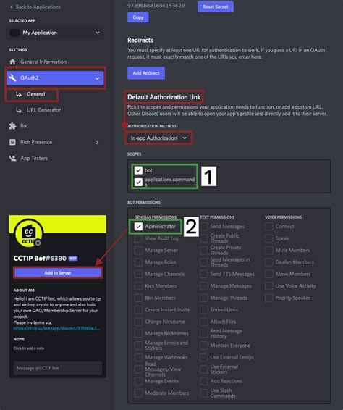Check the Use Slash Commands checkbox

(x=203, y=393)
